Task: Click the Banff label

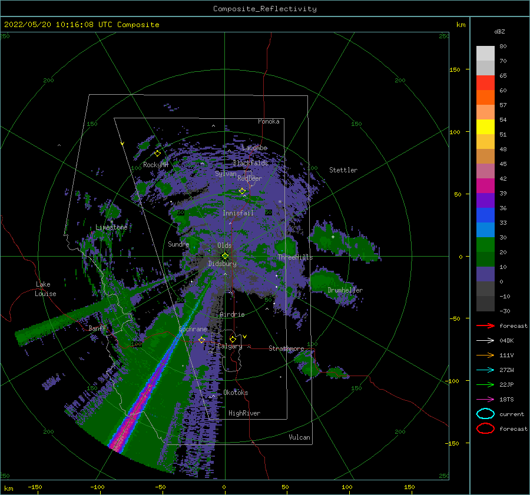Action: pyautogui.click(x=97, y=328)
